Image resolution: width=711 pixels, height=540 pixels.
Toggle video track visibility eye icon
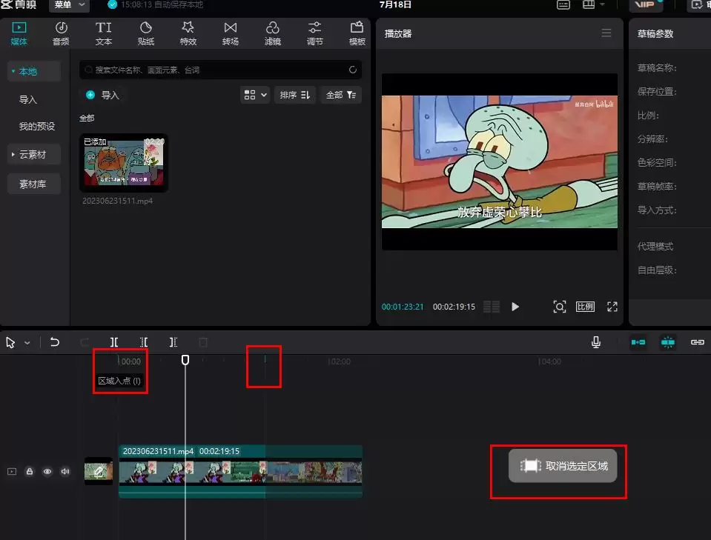(47, 471)
